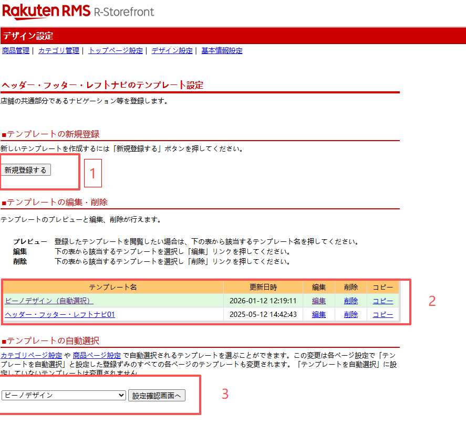Follow the 商品ページ設定 link
This screenshot has width=466, height=436.
97,355
